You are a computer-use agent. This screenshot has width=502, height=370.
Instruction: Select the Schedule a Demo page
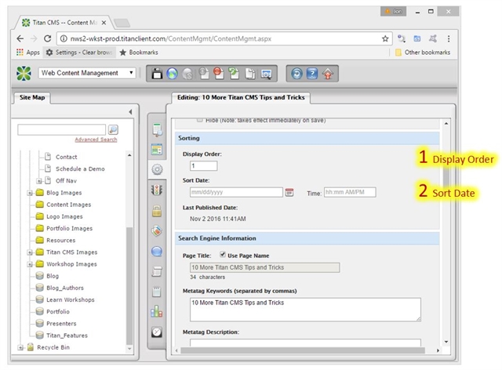click(80, 169)
